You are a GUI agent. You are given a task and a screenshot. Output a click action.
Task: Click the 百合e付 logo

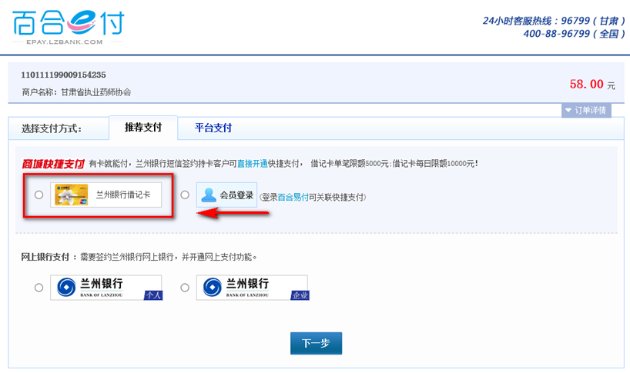(x=69, y=26)
